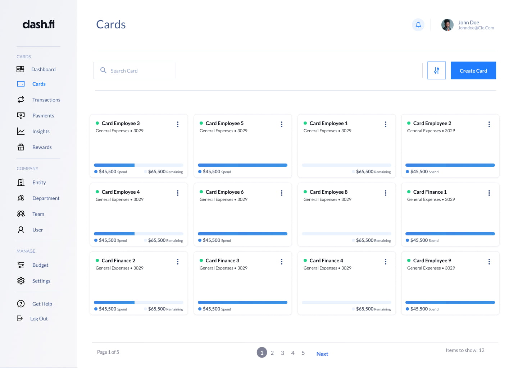Click the Transactions arrows icon

tap(21, 100)
